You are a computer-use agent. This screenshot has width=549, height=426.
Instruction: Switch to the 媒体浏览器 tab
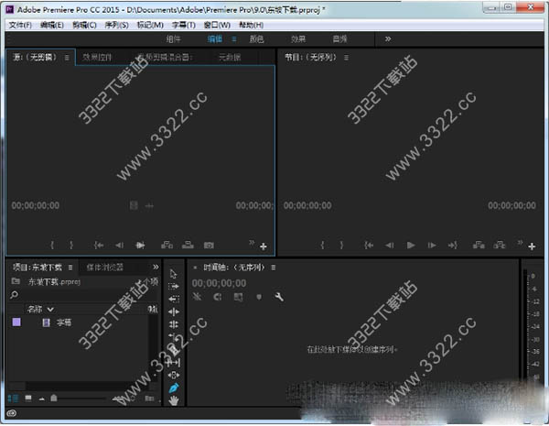pos(106,267)
